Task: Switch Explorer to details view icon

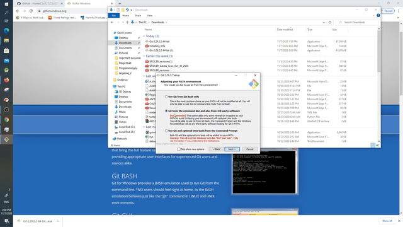Action: [x=373, y=145]
